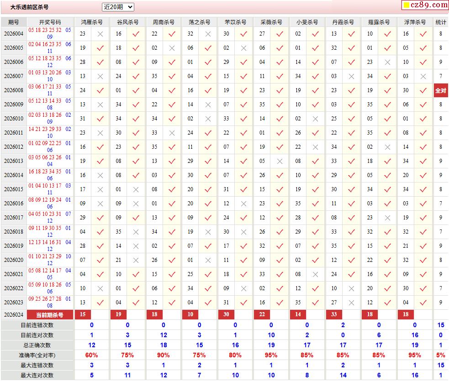Click the yellow square in the cz89.com logo
The height and width of the screenshot is (381, 449).
pos(405,5)
